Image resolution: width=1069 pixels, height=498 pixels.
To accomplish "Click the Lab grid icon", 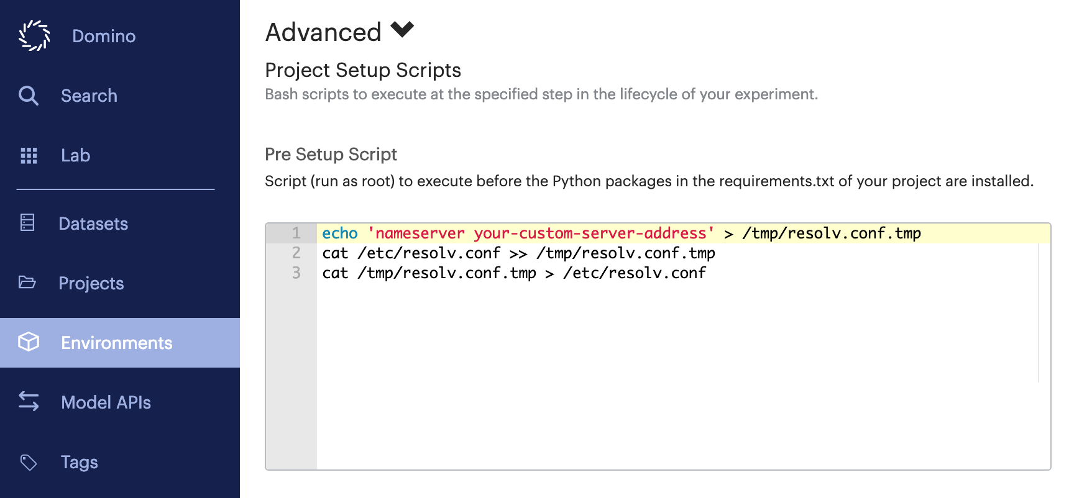I will 29,155.
